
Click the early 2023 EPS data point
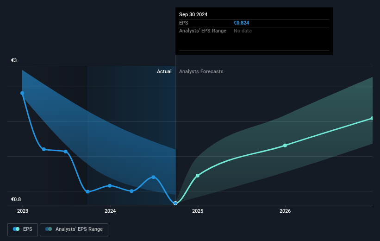tap(22, 93)
